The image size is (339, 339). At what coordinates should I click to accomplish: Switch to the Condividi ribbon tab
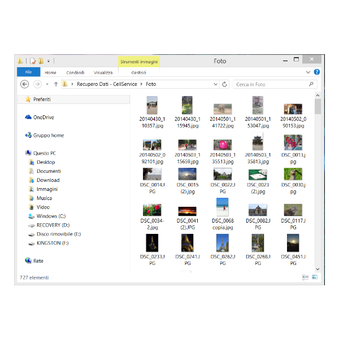[x=75, y=73]
